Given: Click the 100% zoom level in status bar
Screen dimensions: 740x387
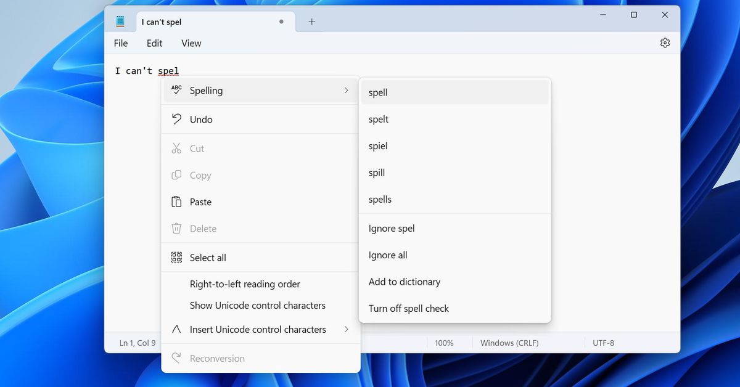Looking at the screenshot, I should [x=444, y=343].
